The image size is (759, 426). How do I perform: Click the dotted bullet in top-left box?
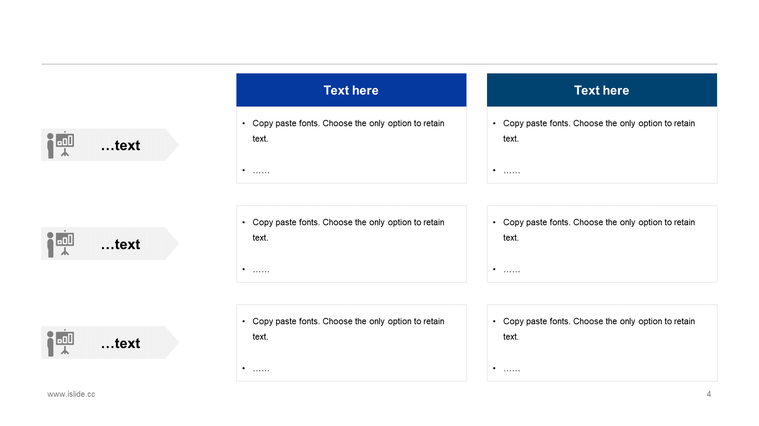click(x=261, y=171)
